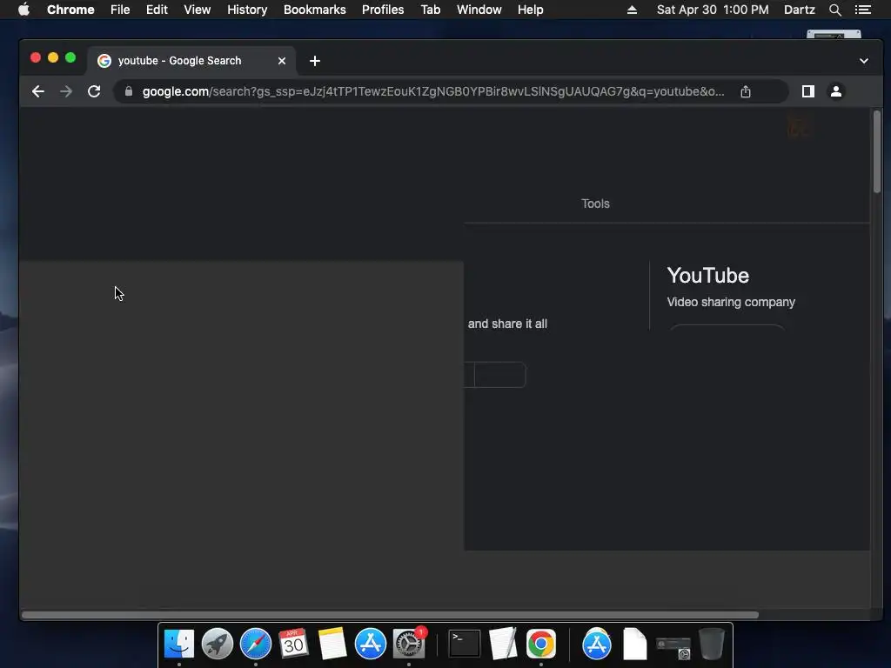Open Notification Center list icon
Image resolution: width=891 pixels, height=668 pixels.
[863, 10]
